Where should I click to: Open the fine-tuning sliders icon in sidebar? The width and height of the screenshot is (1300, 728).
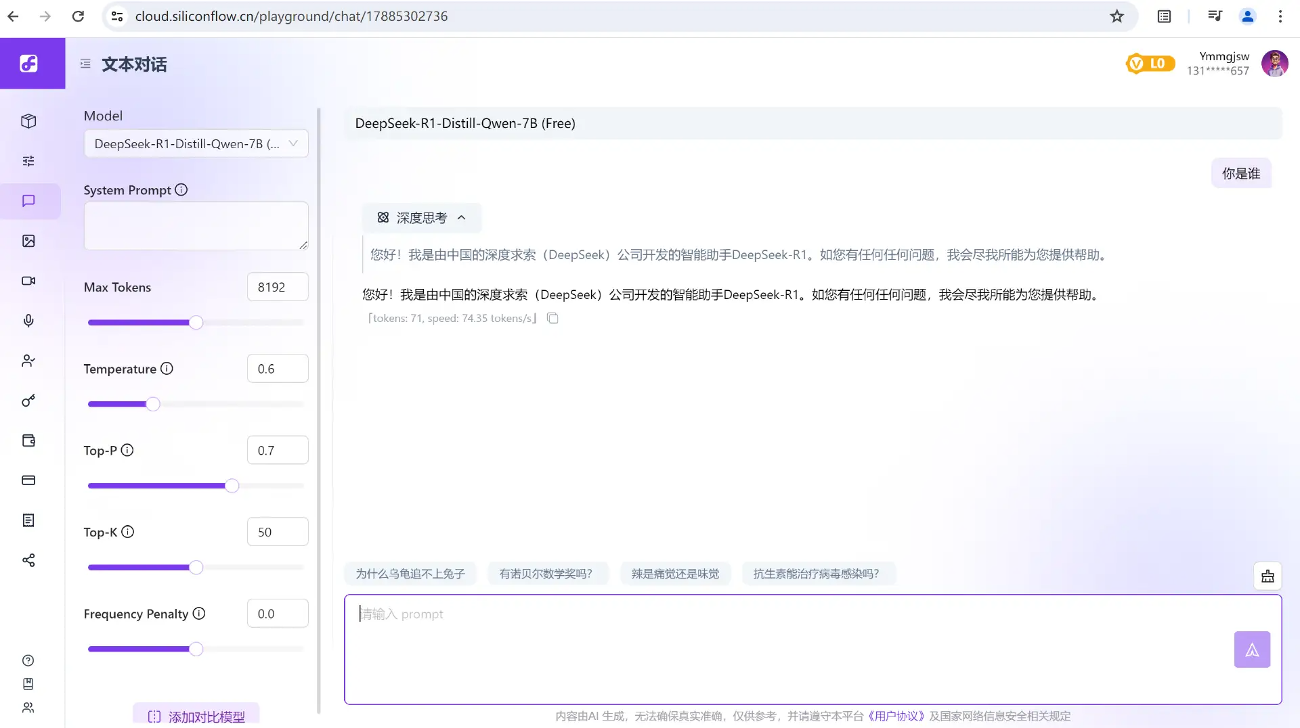click(28, 161)
